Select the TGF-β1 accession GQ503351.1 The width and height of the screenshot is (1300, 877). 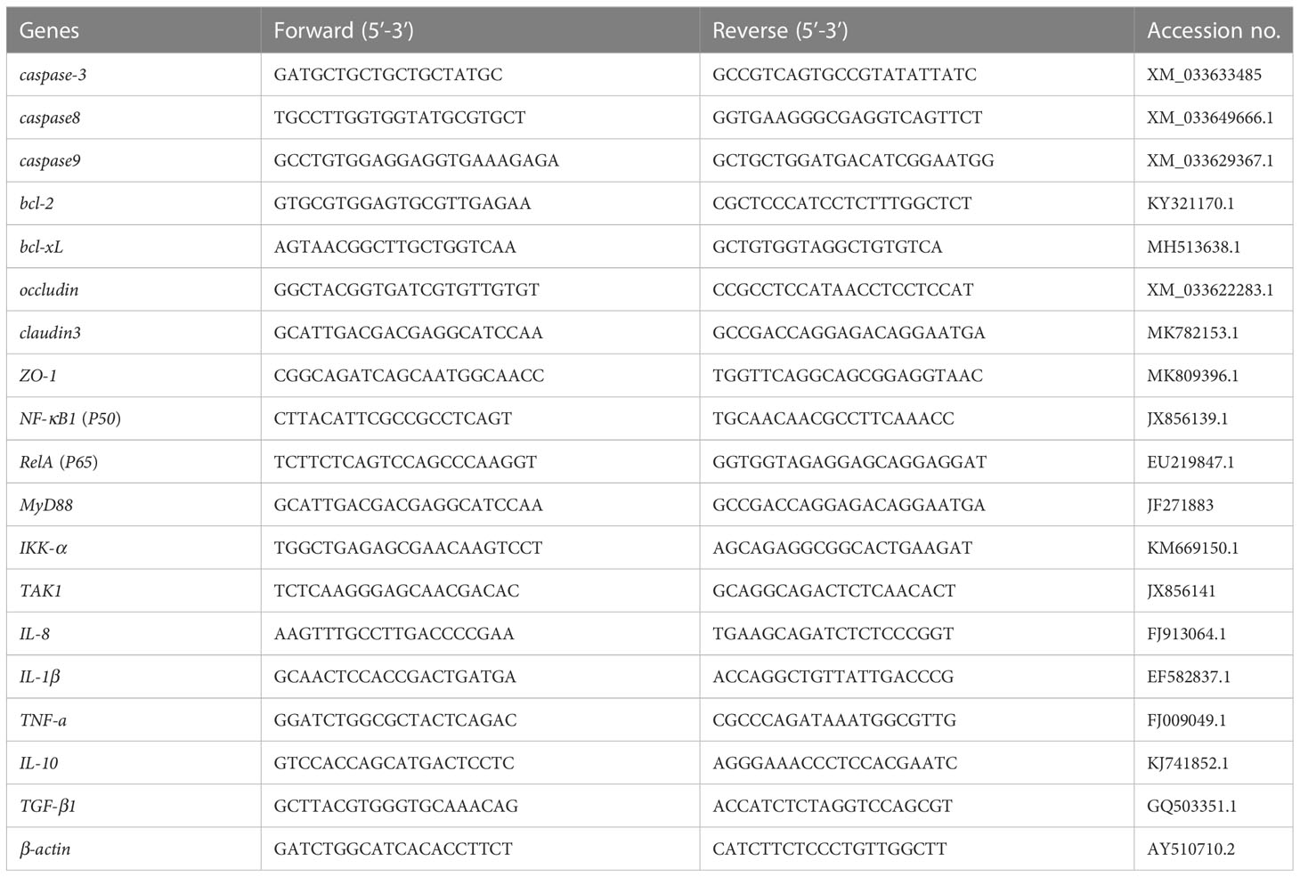click(x=1190, y=806)
